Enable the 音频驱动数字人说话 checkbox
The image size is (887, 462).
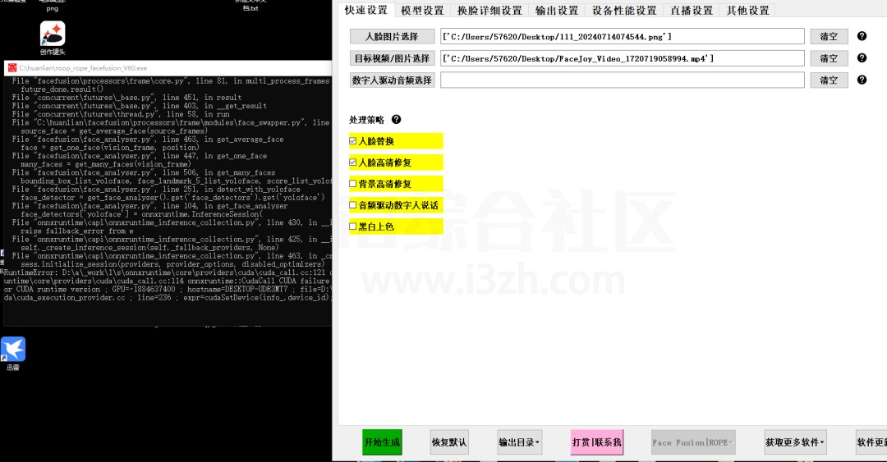(x=353, y=205)
